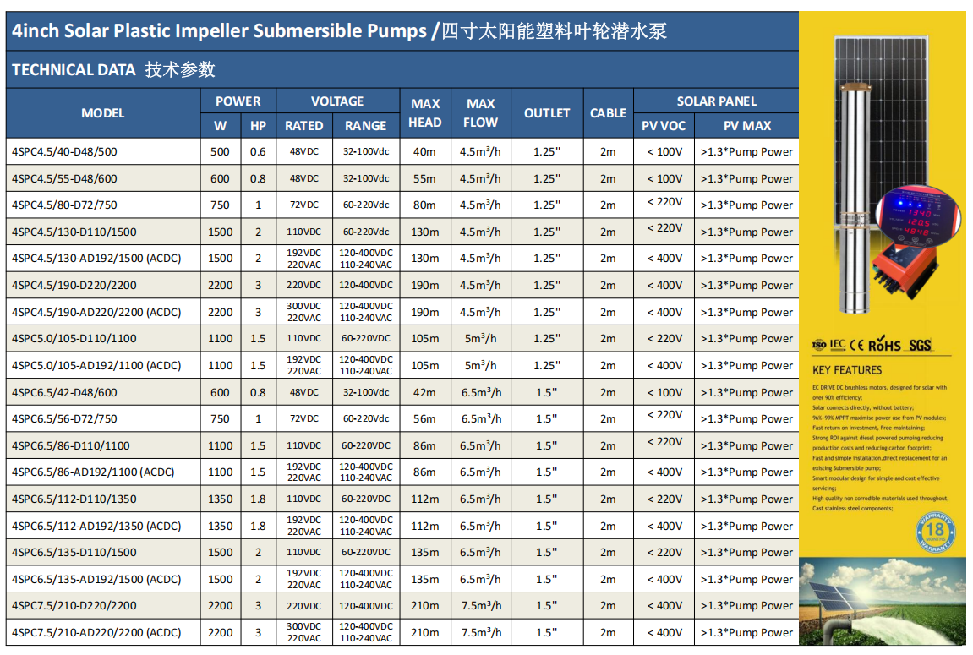
Task: Click the CE mark logo
Action: (857, 345)
